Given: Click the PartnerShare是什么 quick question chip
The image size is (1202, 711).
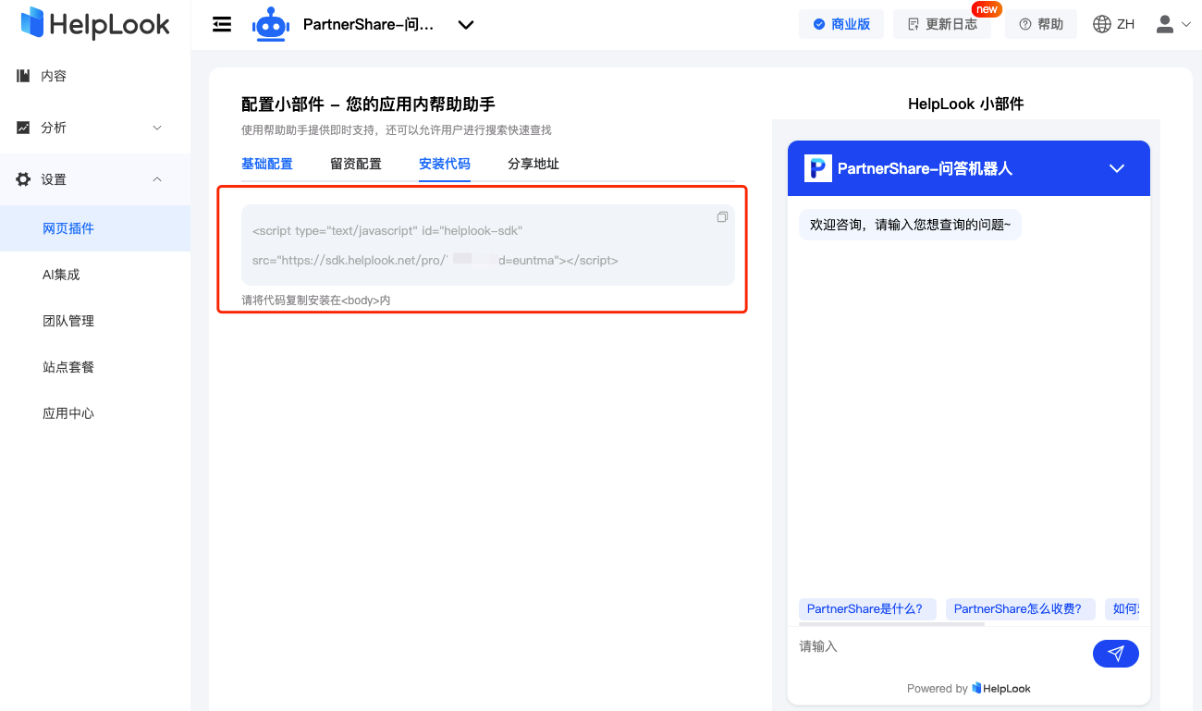Looking at the screenshot, I should click(x=866, y=608).
